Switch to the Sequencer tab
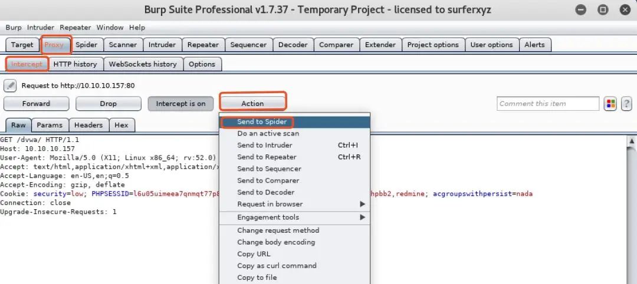Viewport: 637px width, 284px height. [x=248, y=45]
